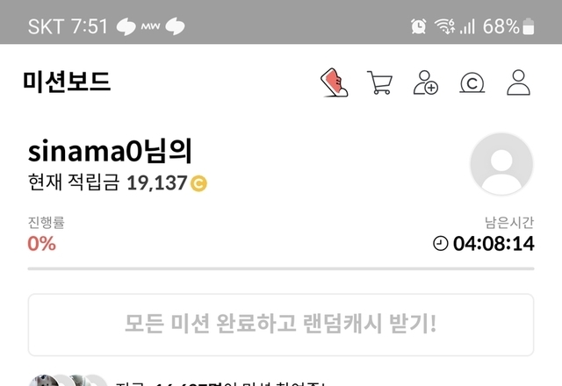Tap the participant avatars at the bottom
The height and width of the screenshot is (386, 562).
point(68,380)
